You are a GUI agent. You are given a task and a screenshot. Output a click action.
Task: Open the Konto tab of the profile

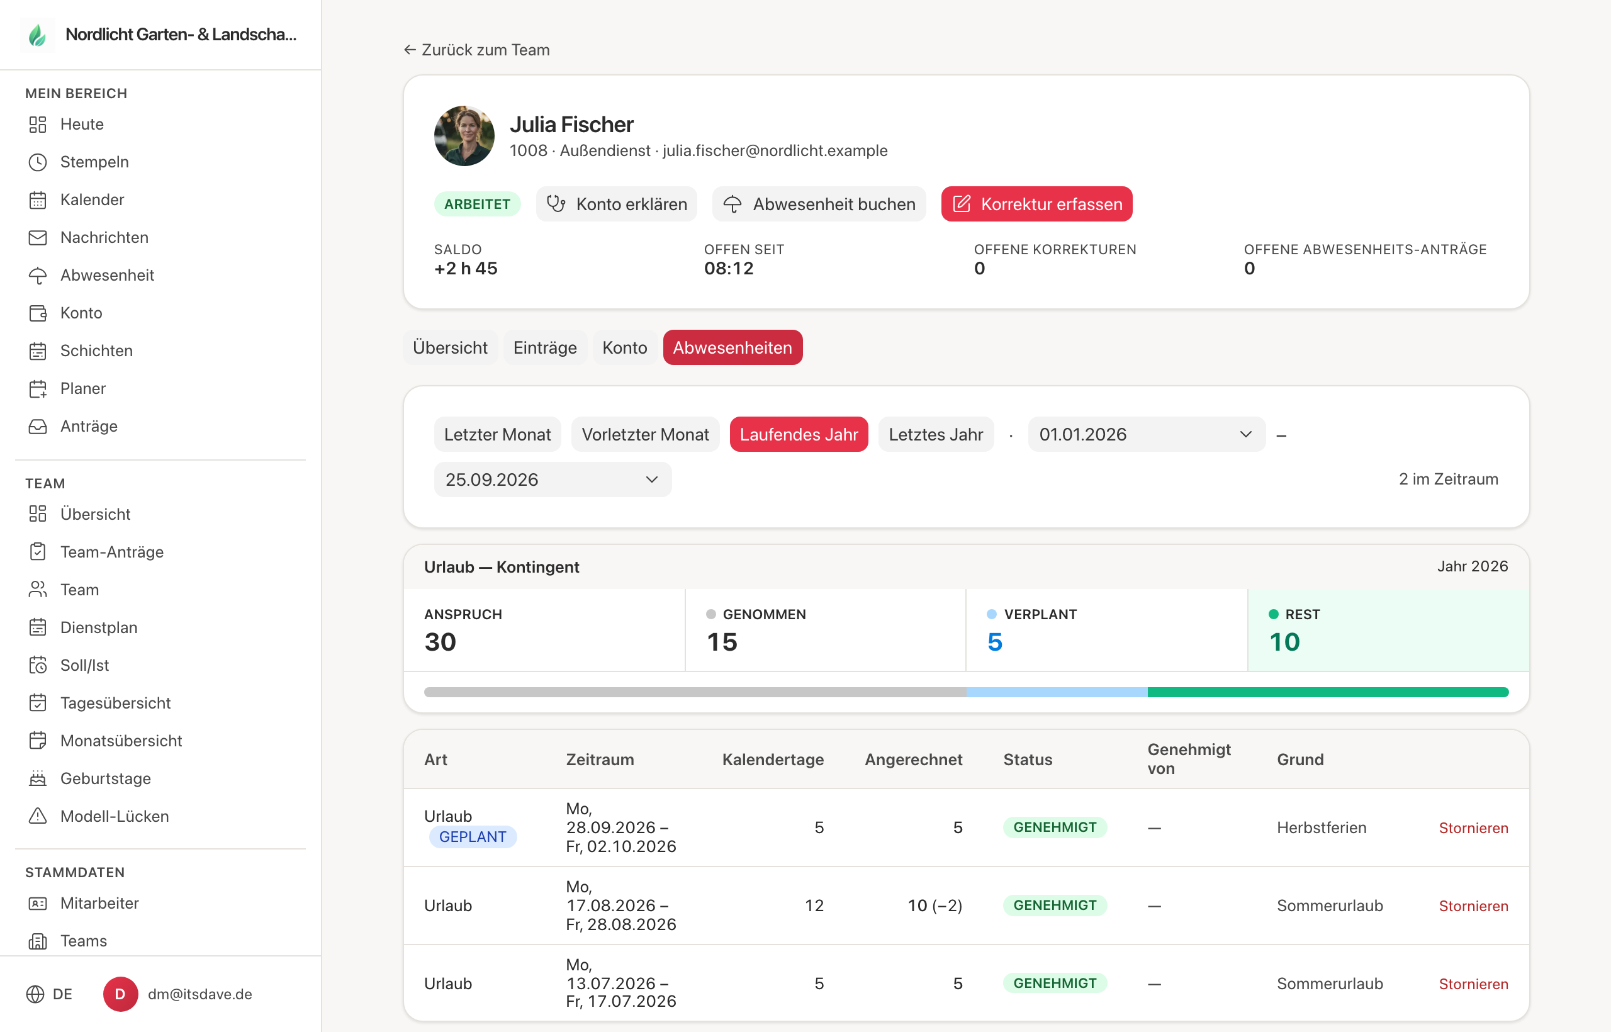point(624,348)
